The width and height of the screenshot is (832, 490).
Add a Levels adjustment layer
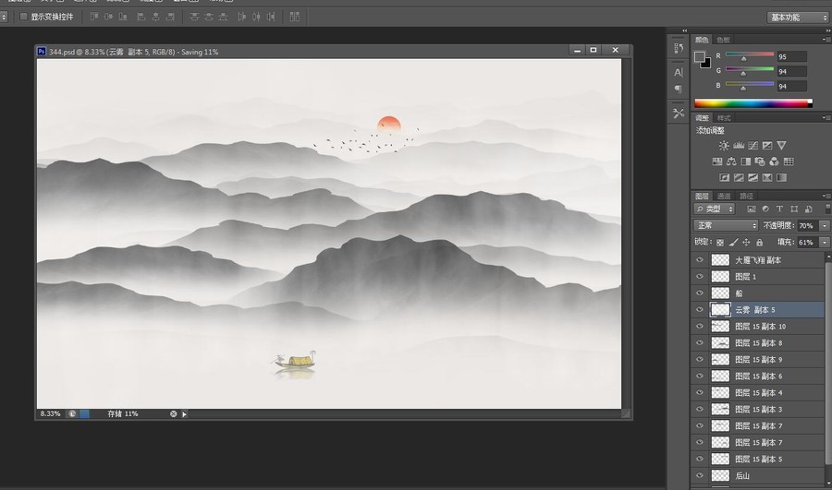(738, 145)
